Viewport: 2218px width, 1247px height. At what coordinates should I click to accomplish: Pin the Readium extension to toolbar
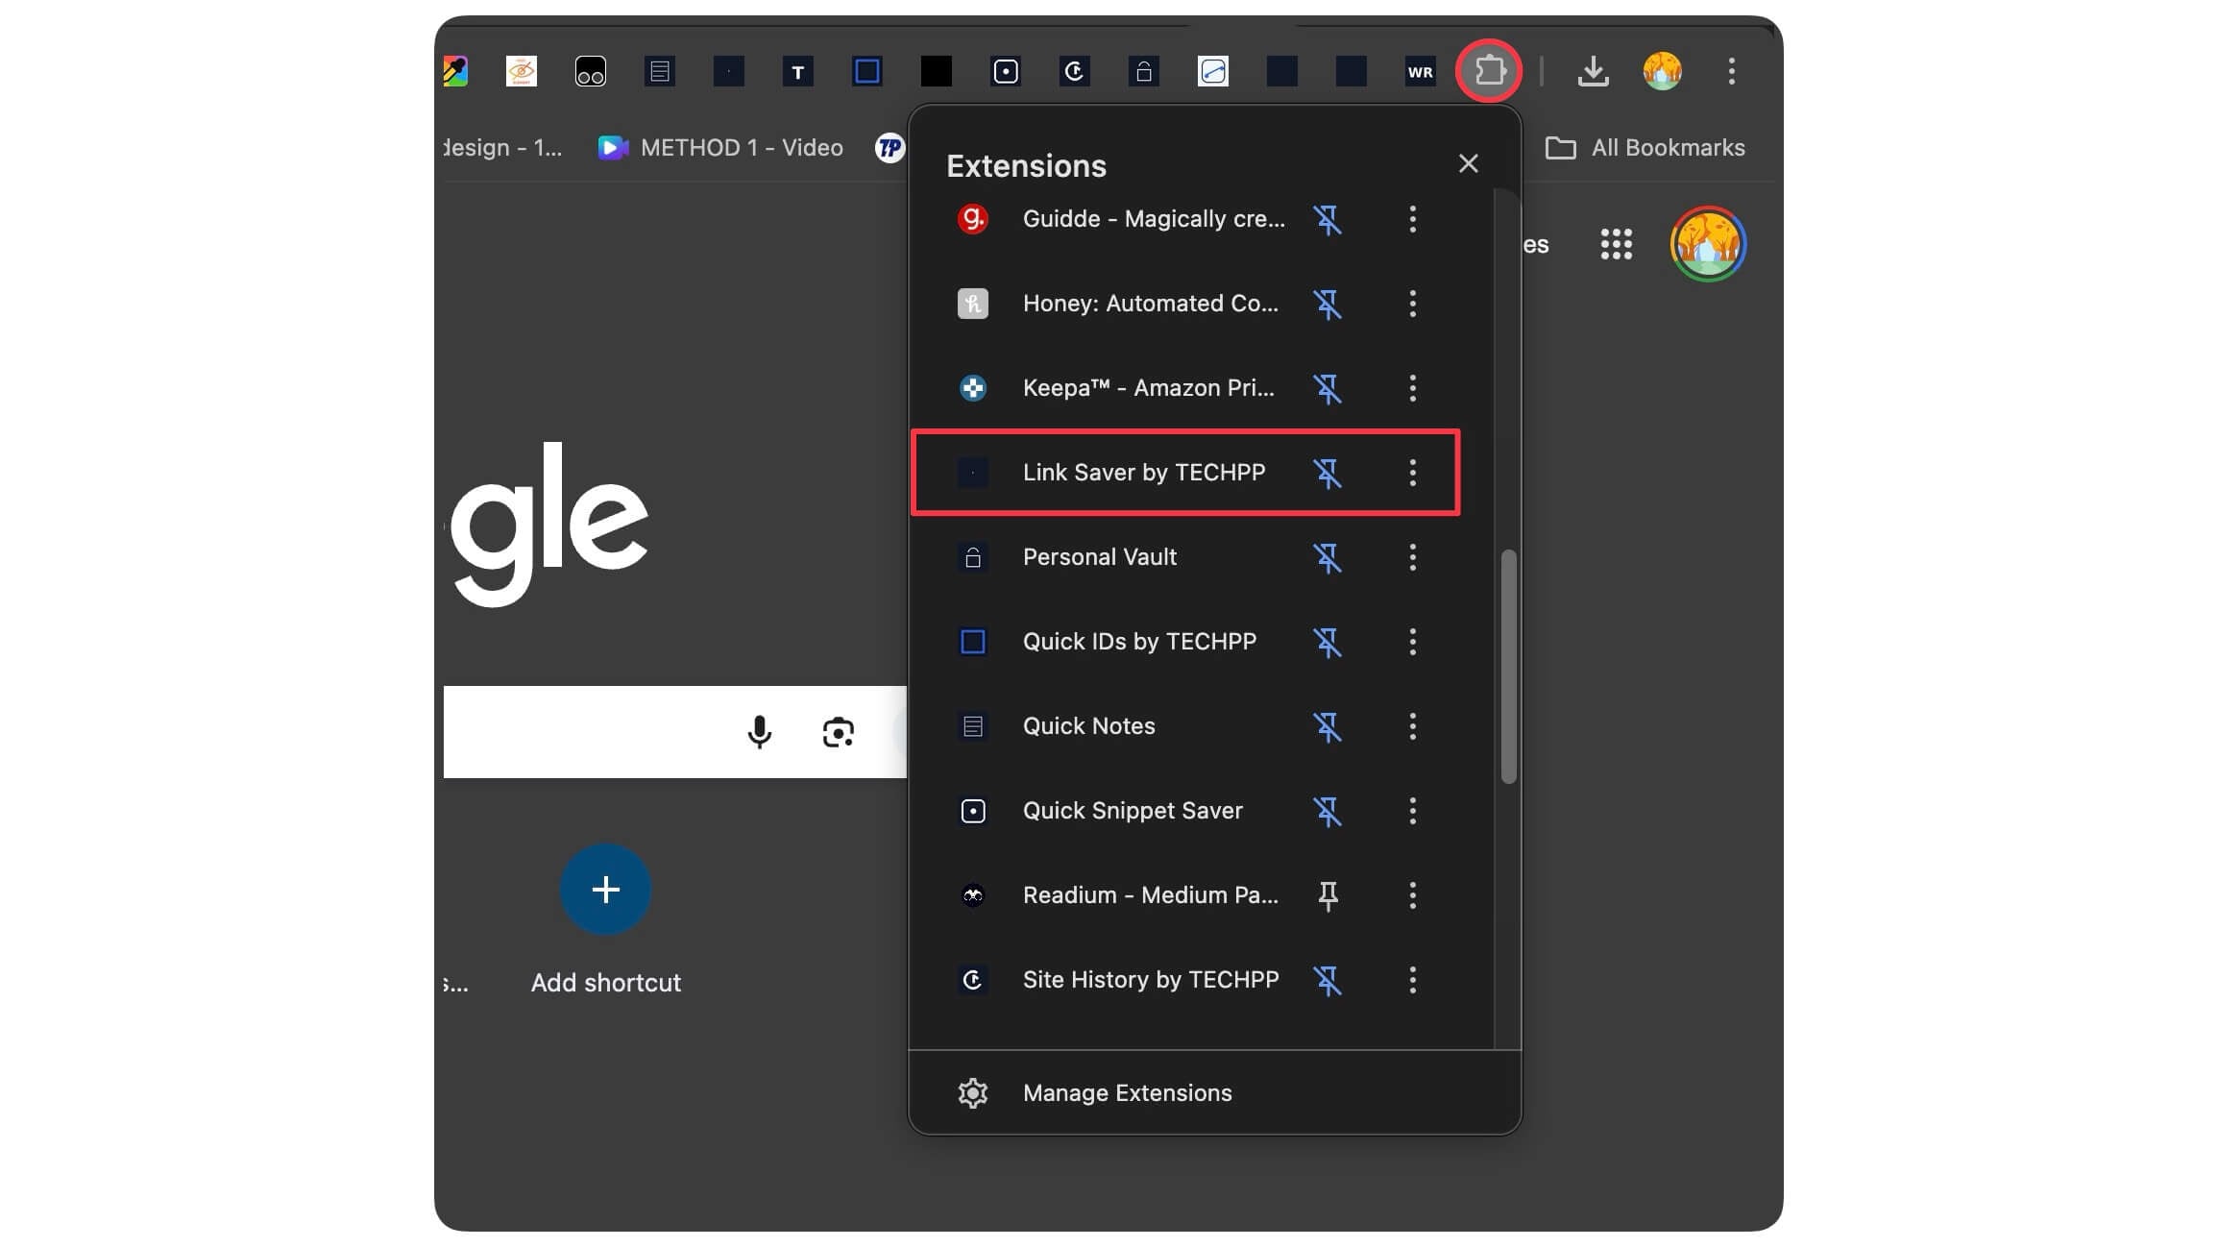pos(1328,895)
